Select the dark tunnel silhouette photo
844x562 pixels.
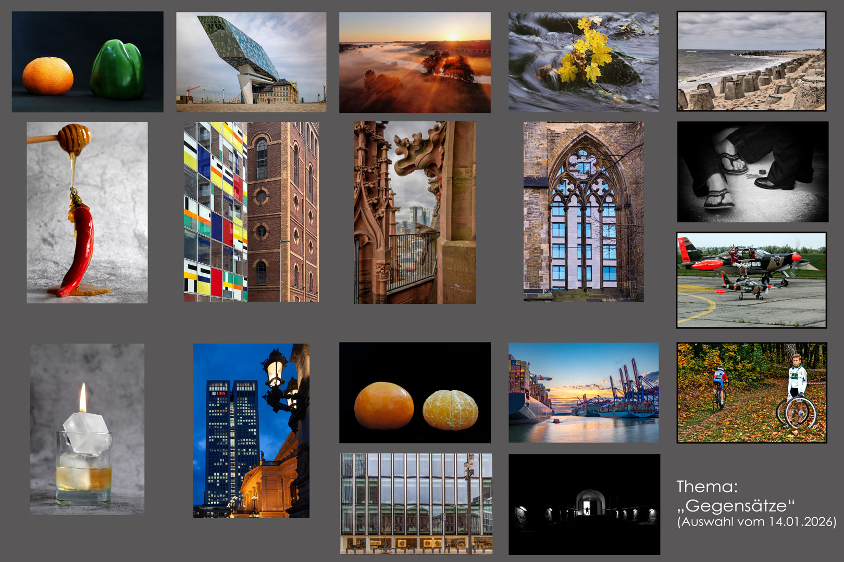(x=584, y=504)
